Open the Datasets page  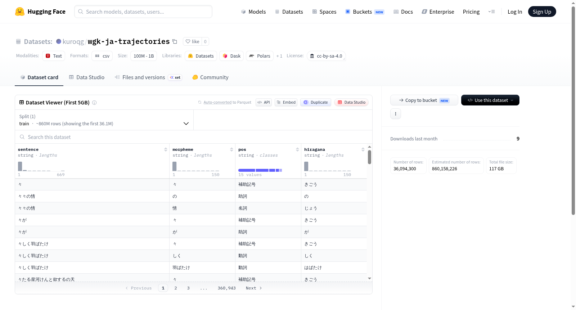[x=289, y=12]
